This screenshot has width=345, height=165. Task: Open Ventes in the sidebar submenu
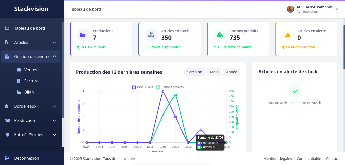31,70
